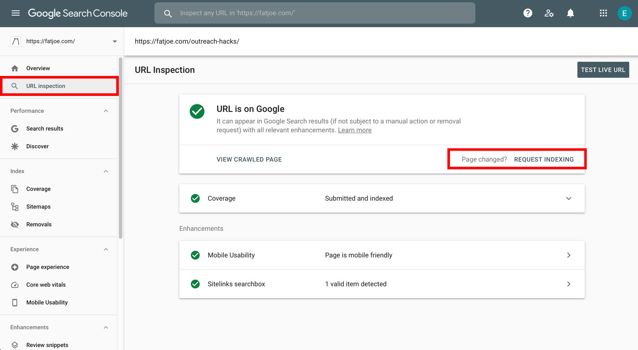The image size is (638, 350).
Task: Click the green check on Coverage row
Action: (195, 198)
